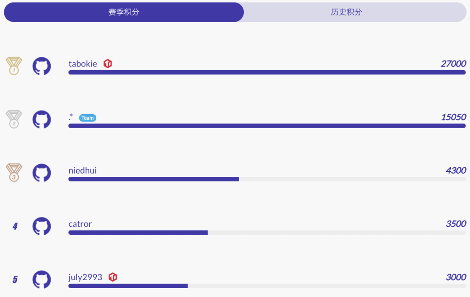Viewport: 470px width, 297px height.
Task: Click the GitHub avatar for niedhui
Action: coord(41,173)
